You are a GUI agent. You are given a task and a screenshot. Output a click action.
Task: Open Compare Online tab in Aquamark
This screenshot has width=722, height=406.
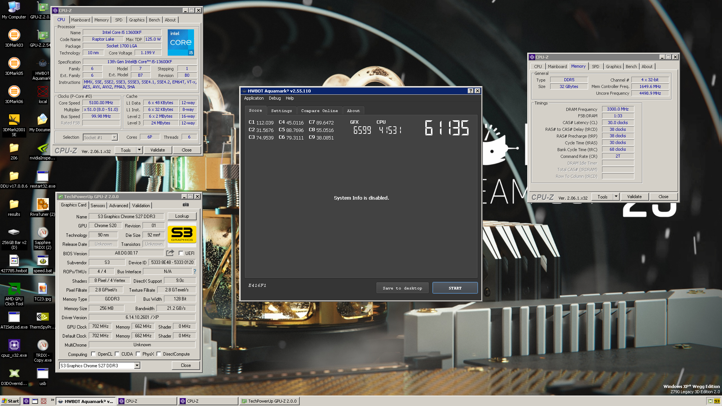point(319,111)
